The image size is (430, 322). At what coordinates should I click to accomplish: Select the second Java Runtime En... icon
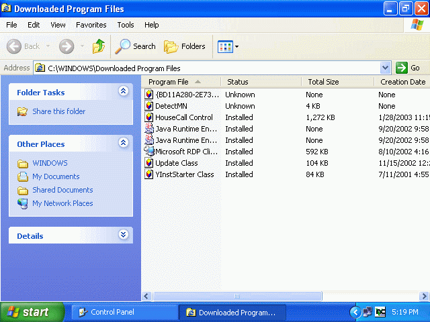pyautogui.click(x=149, y=140)
